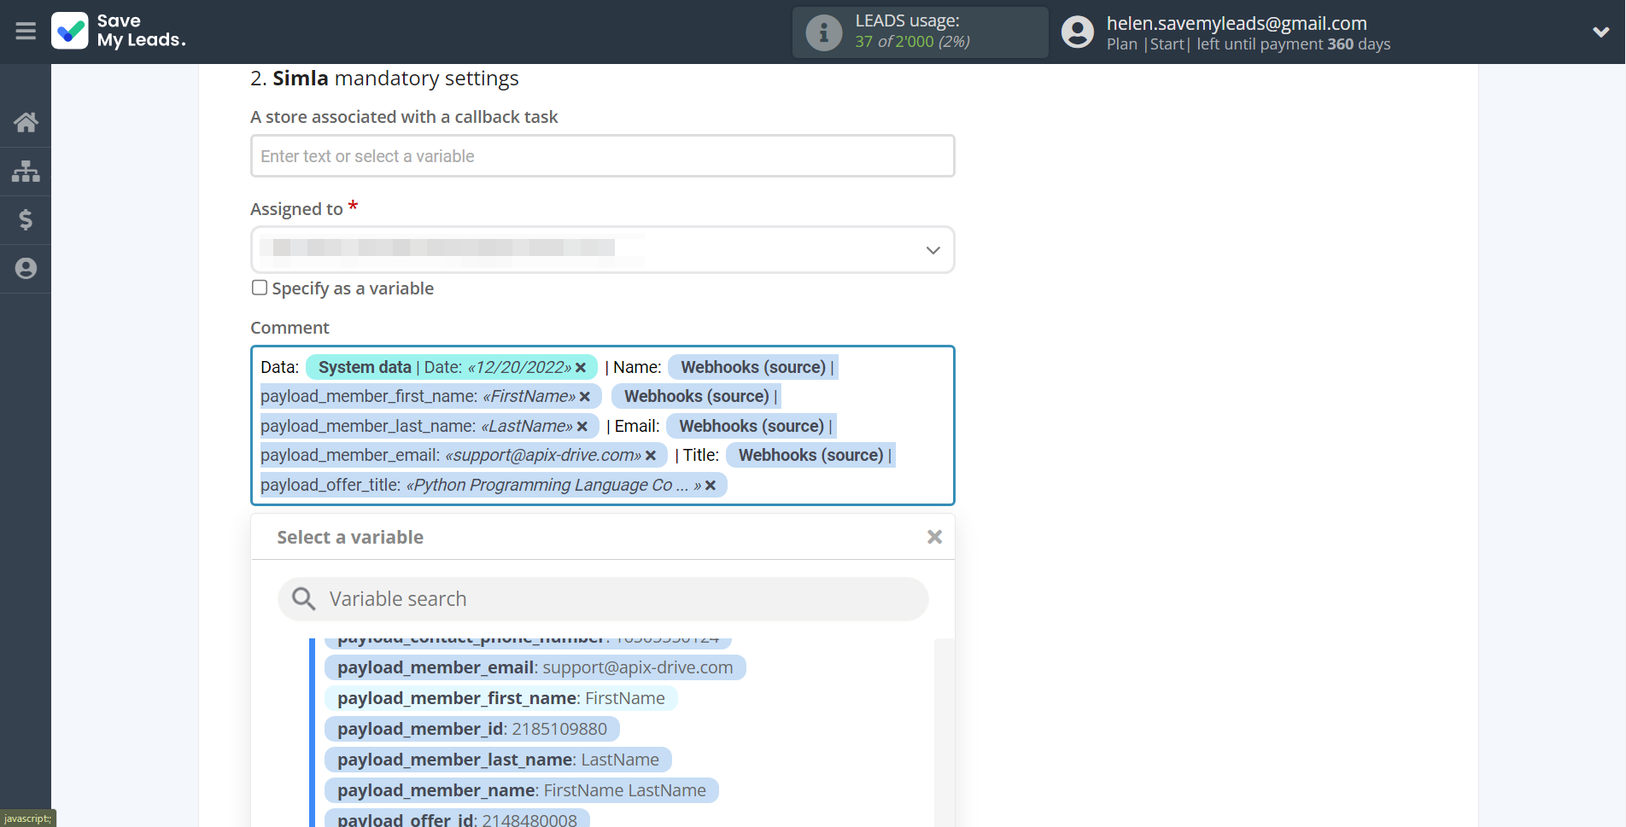Image resolution: width=1626 pixels, height=827 pixels.
Task: Click the helen.savemyleads@gmail.com account text
Action: click(1237, 23)
